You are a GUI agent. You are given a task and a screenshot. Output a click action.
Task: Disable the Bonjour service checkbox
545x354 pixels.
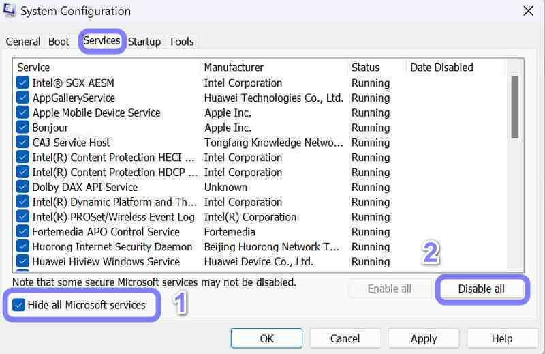(x=22, y=128)
